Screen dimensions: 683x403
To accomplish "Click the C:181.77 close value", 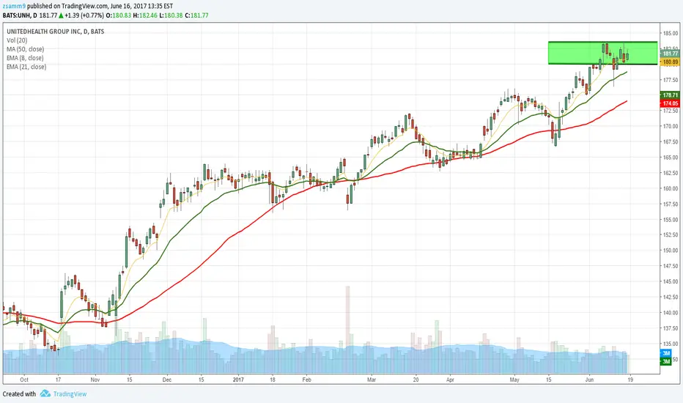I will pos(196,15).
